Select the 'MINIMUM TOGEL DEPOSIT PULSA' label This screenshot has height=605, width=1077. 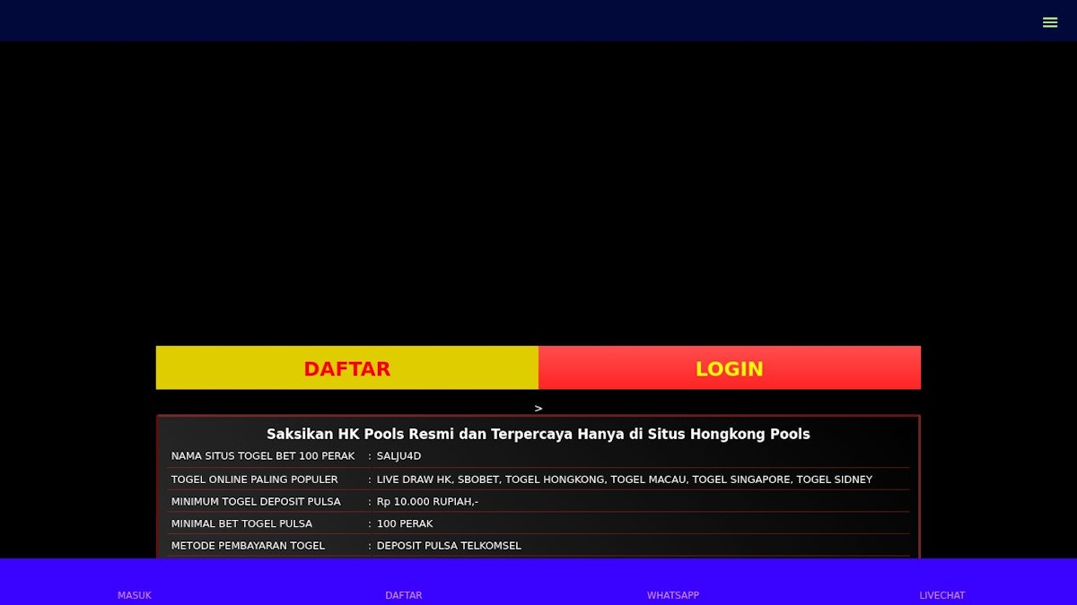click(x=256, y=502)
